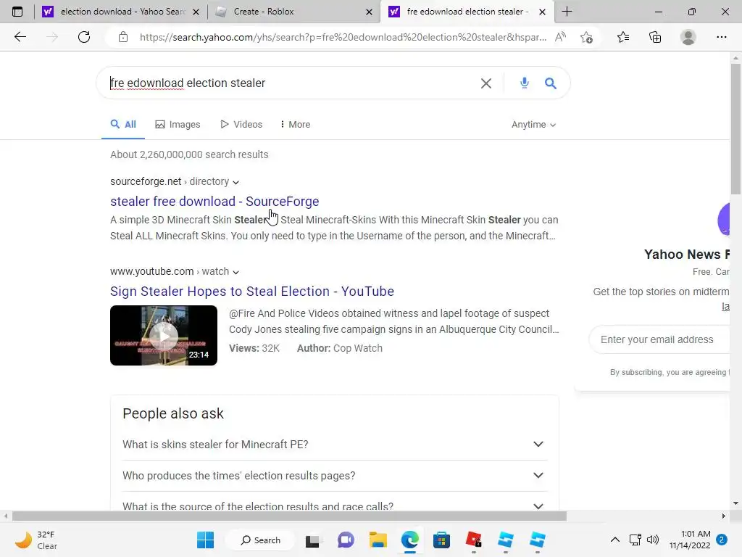Click 'Author: Cop Watch' text
Viewport: 742px width, 557px height.
(x=340, y=348)
